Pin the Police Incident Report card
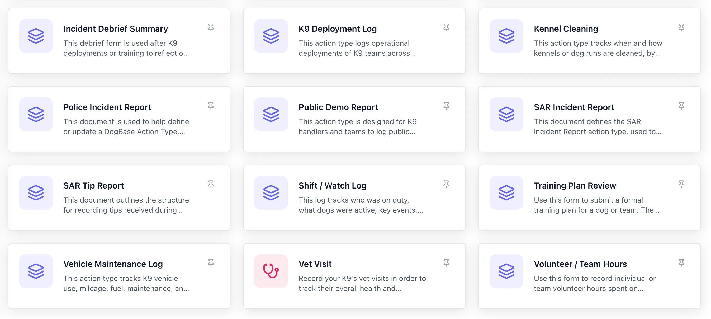Image resolution: width=711 pixels, height=319 pixels. pos(211,106)
